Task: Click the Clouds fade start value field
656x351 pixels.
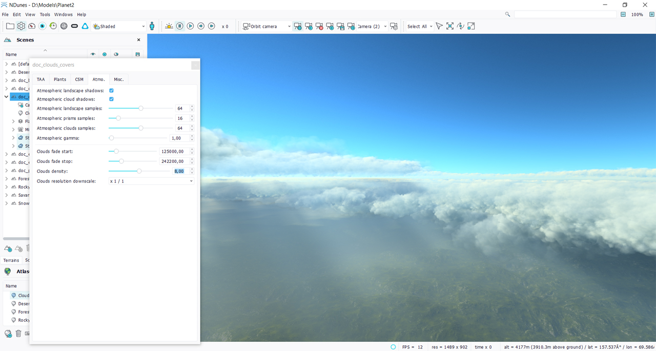Action: point(172,152)
